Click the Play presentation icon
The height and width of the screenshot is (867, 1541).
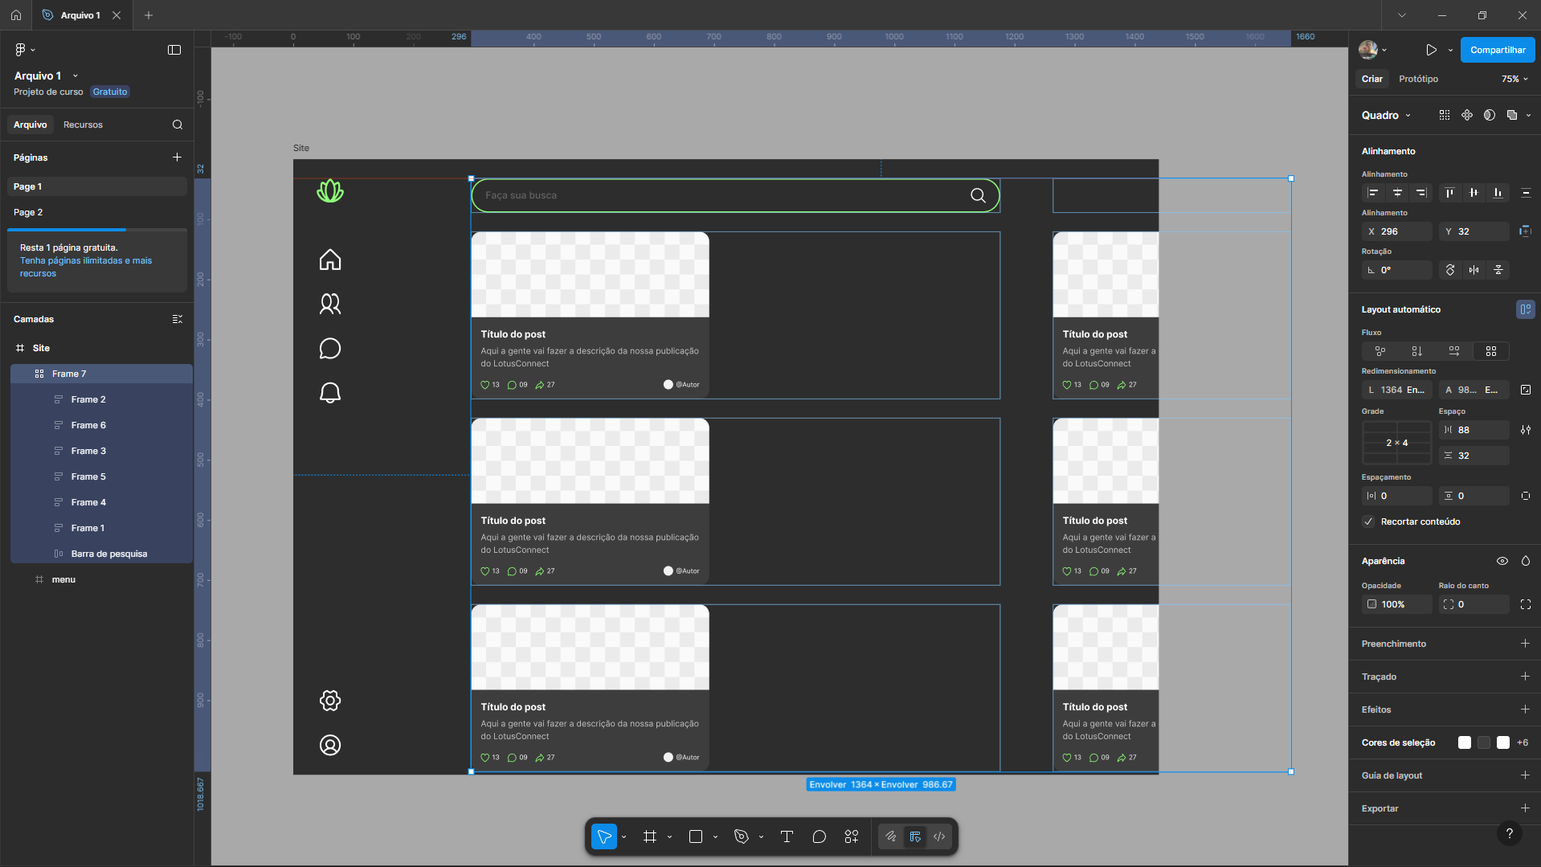point(1431,50)
